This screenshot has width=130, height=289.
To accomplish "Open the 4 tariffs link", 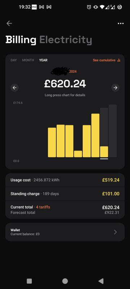I will [x=43, y=207].
